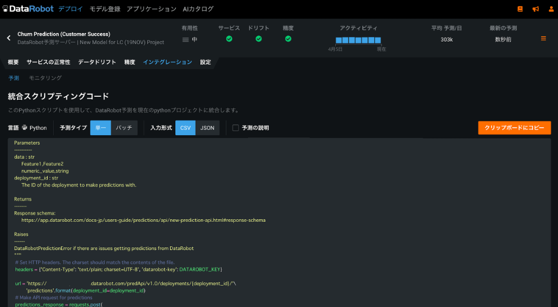Go back with the left arrow icon
558x307 pixels.
pos(9,38)
